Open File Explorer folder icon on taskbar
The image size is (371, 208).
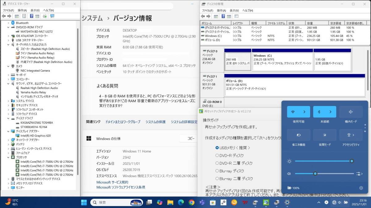[170, 202]
